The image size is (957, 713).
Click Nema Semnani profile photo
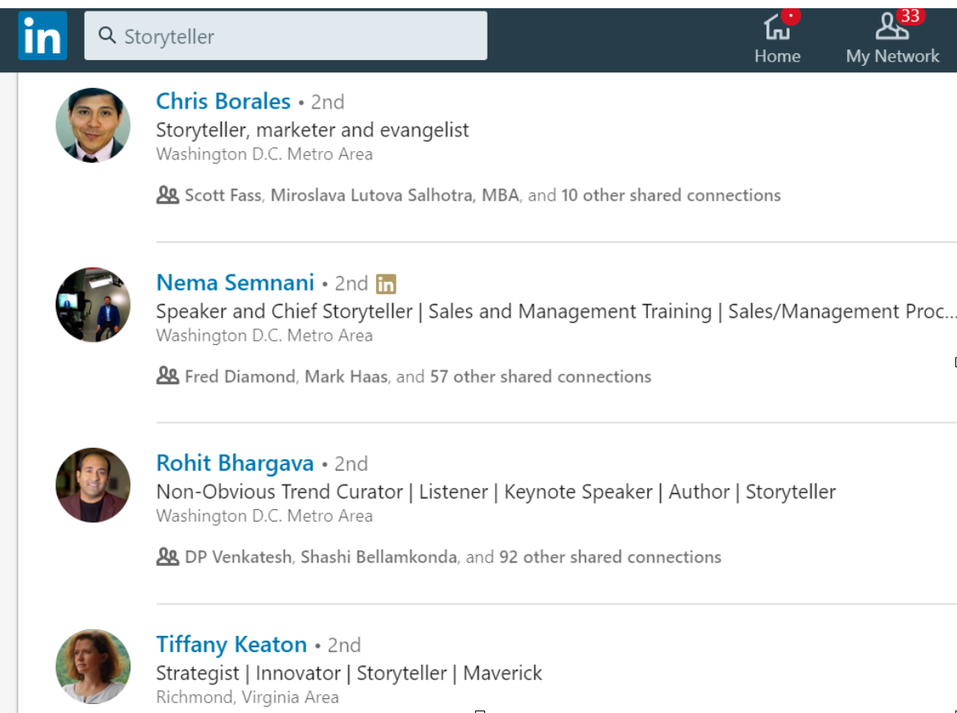point(93,305)
